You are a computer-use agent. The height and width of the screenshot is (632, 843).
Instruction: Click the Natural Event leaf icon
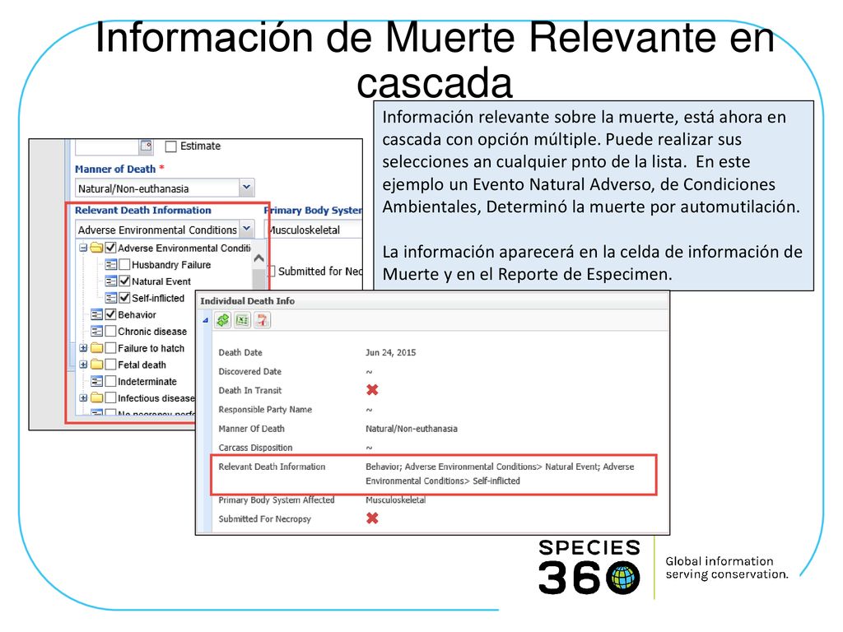coord(111,281)
